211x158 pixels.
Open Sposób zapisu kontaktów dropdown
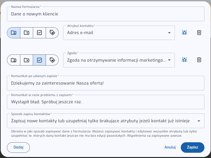[105, 121]
